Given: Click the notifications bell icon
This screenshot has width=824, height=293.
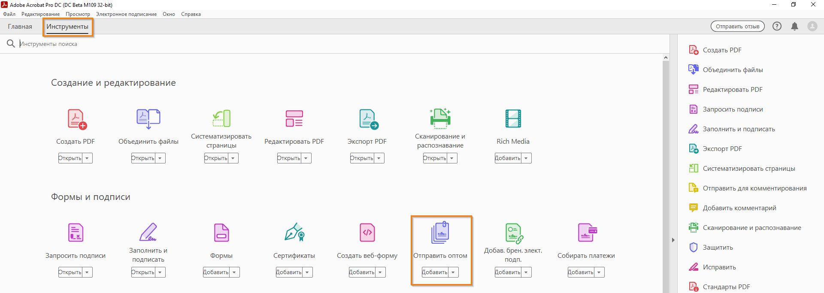Looking at the screenshot, I should [794, 26].
